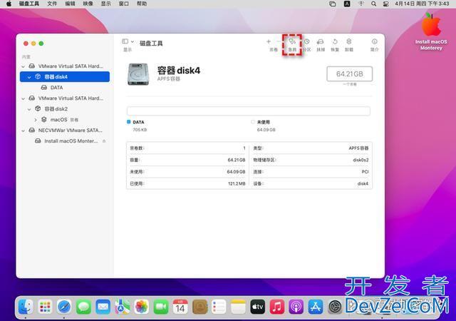Open the 映像 menu
This screenshot has height=321, width=456.
tap(88, 4)
